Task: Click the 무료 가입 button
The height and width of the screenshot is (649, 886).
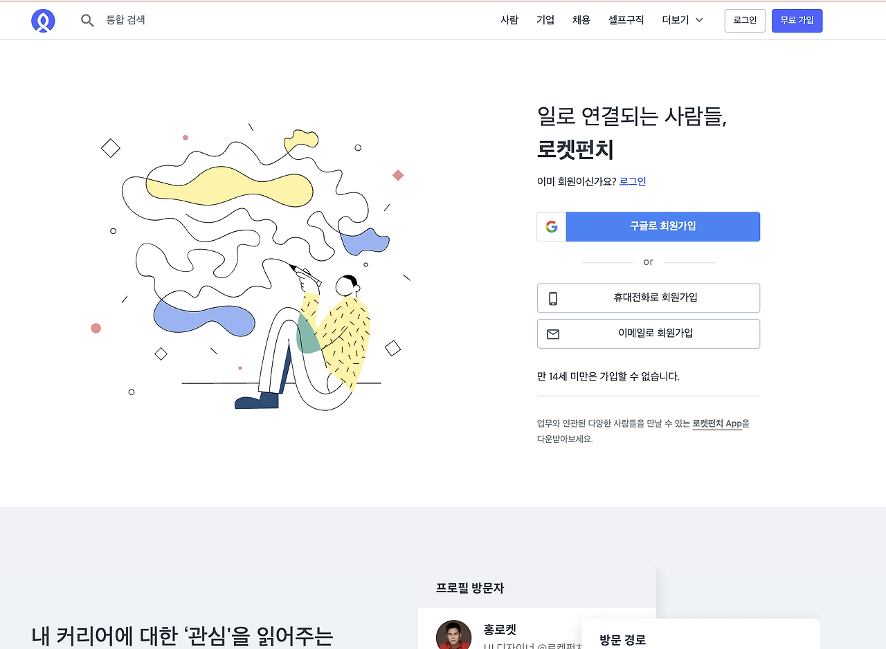Action: (x=797, y=20)
